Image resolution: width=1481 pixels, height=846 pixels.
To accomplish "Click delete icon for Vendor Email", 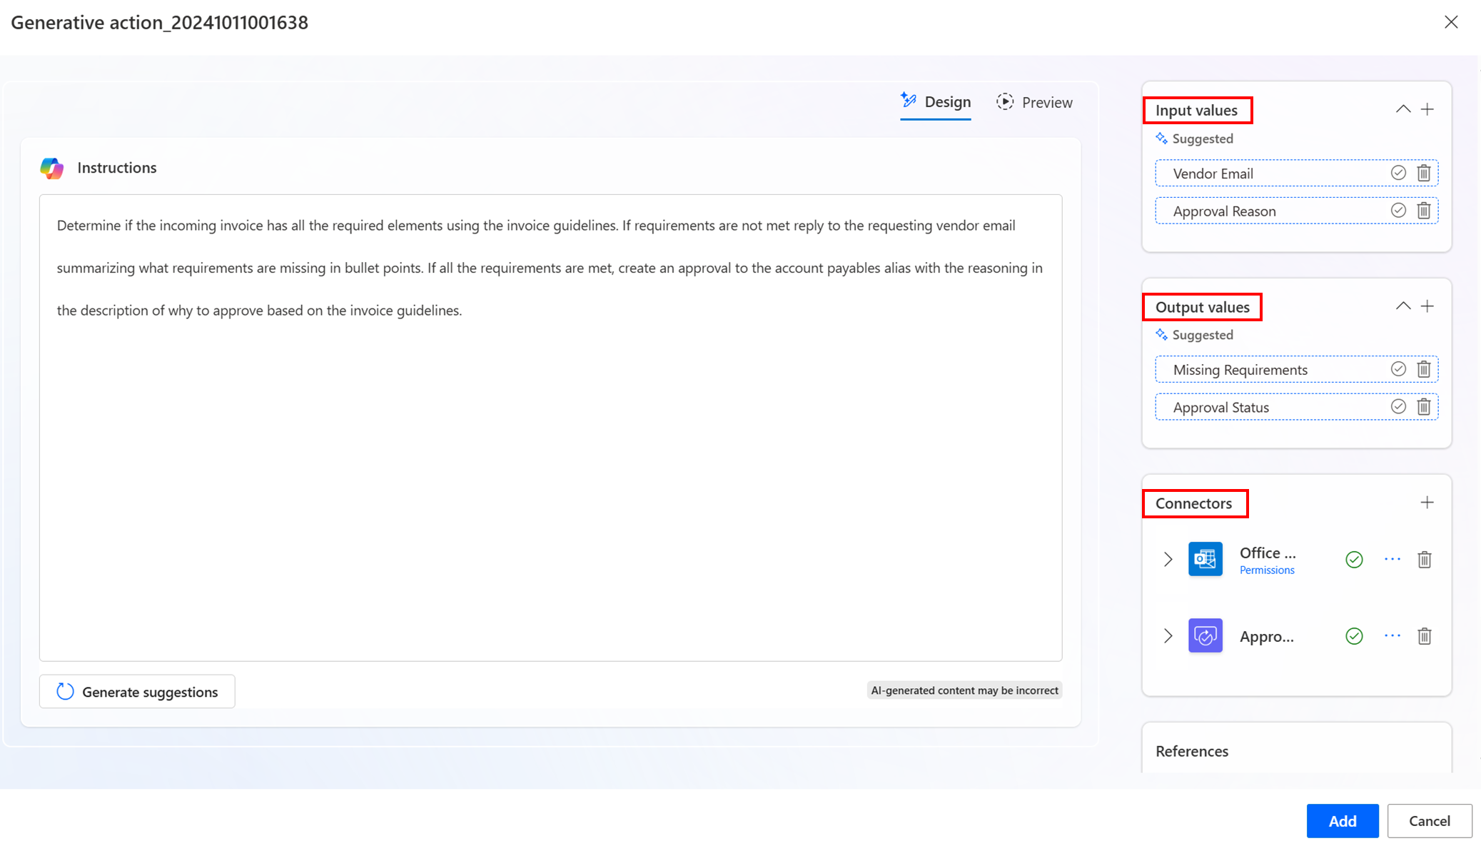I will point(1424,172).
